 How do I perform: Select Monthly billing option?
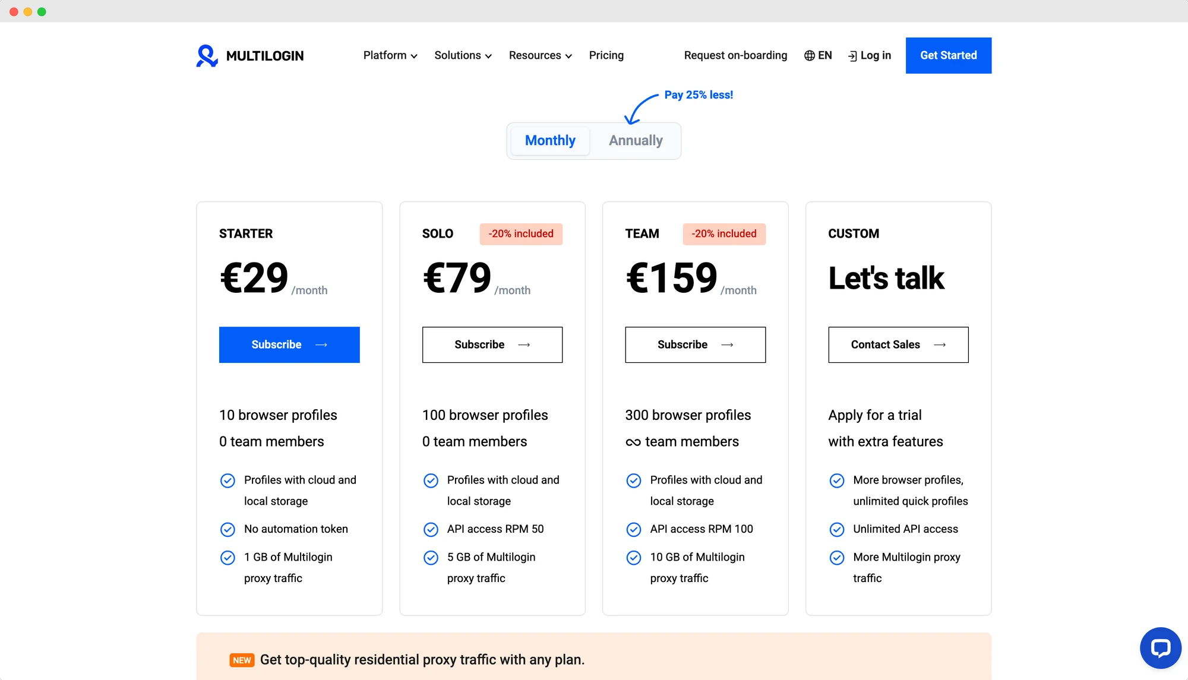click(x=550, y=141)
